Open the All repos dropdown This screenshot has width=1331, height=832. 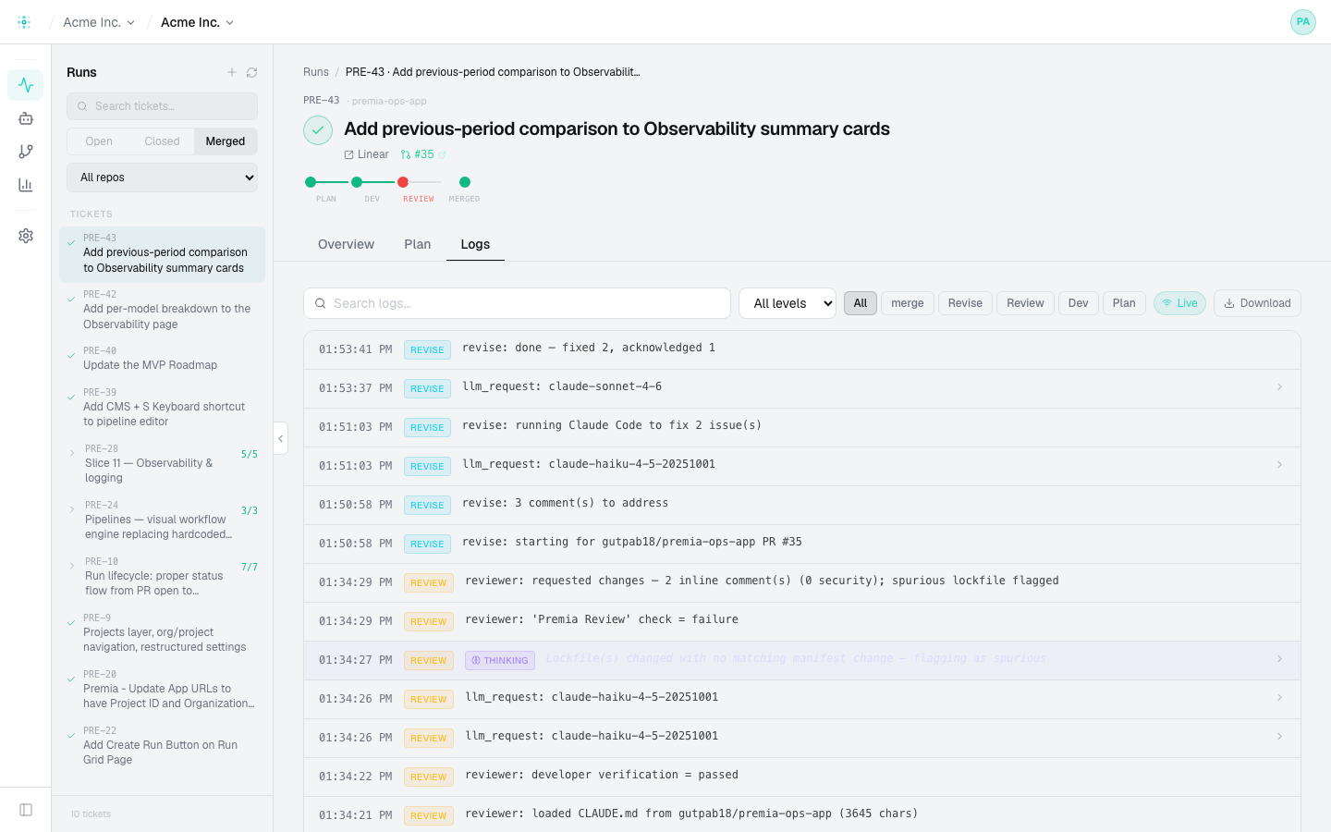click(x=162, y=177)
